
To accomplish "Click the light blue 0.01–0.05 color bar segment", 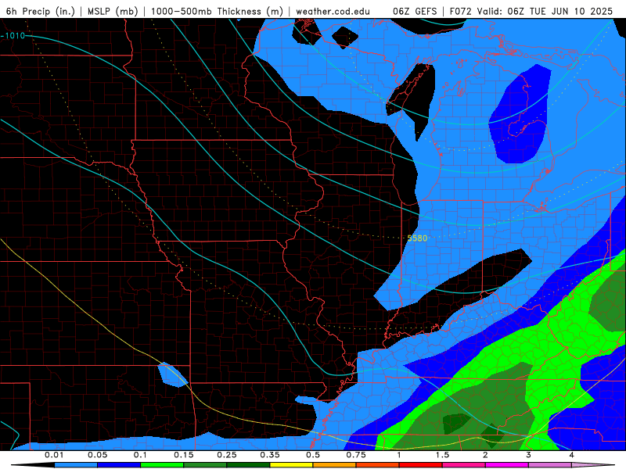I will pos(76,465).
